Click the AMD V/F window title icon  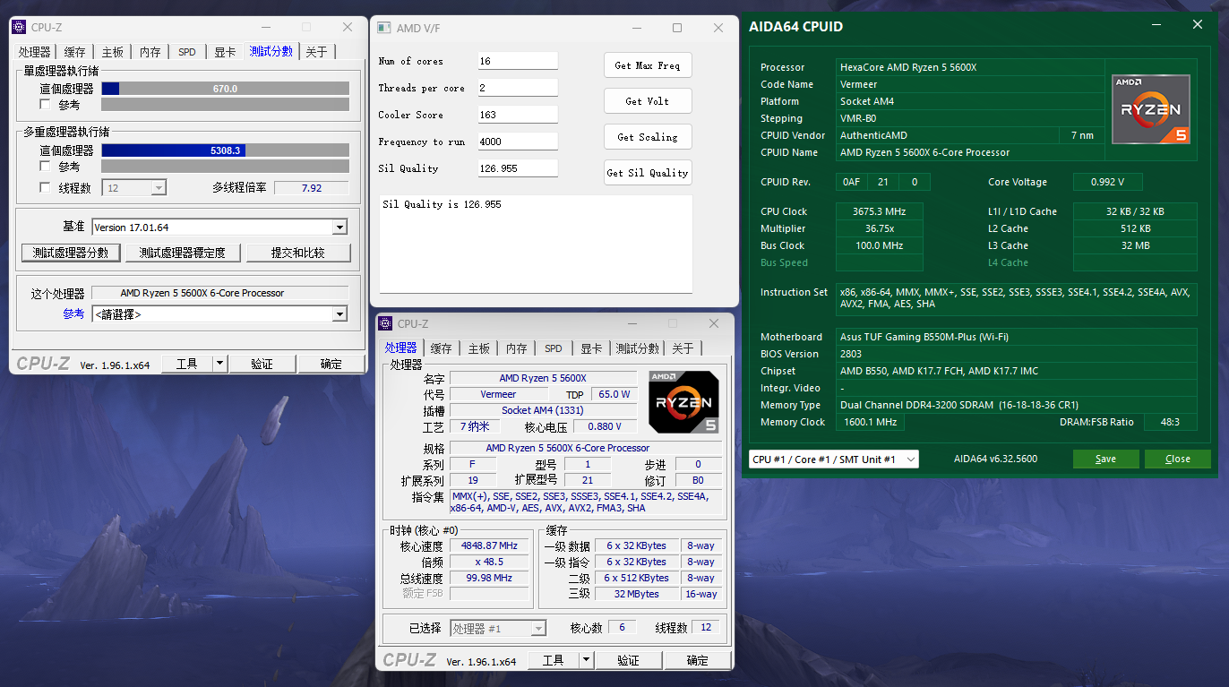coord(382,28)
